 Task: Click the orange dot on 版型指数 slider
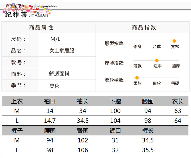pyautogui.click(x=174, y=41)
